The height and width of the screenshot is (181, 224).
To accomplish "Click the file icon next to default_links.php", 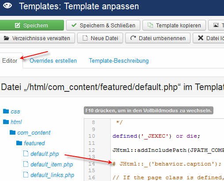I will tap(26, 175).
